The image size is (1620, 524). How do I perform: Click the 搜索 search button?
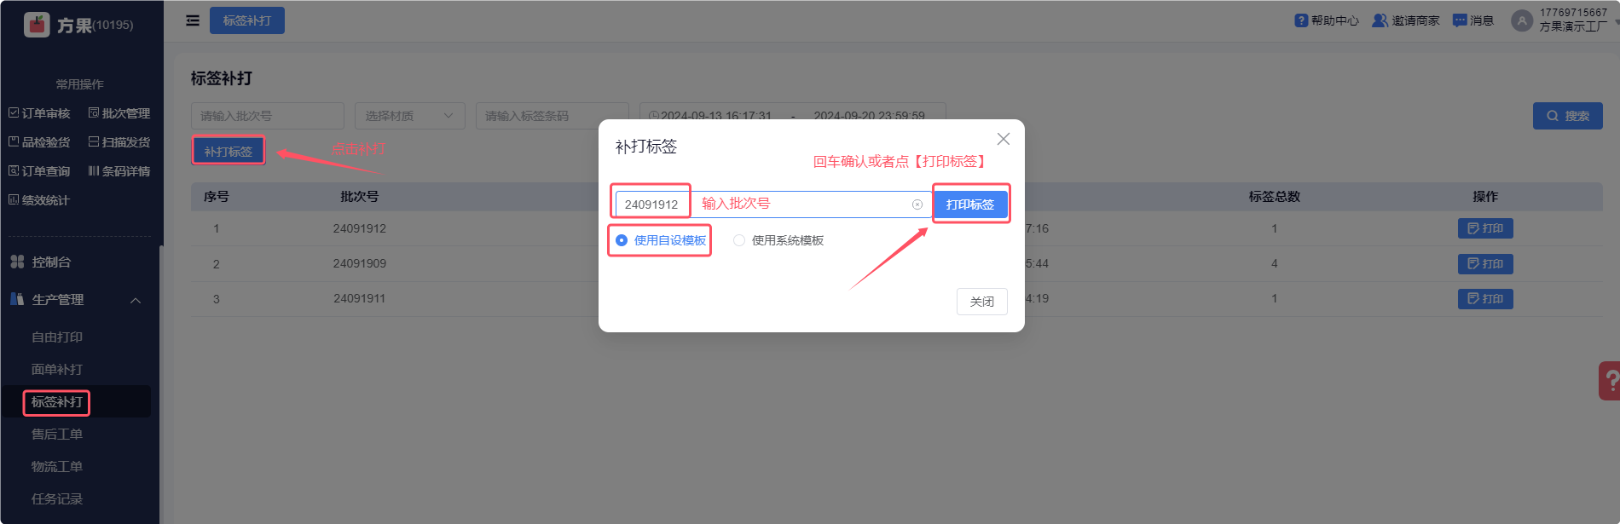1568,116
